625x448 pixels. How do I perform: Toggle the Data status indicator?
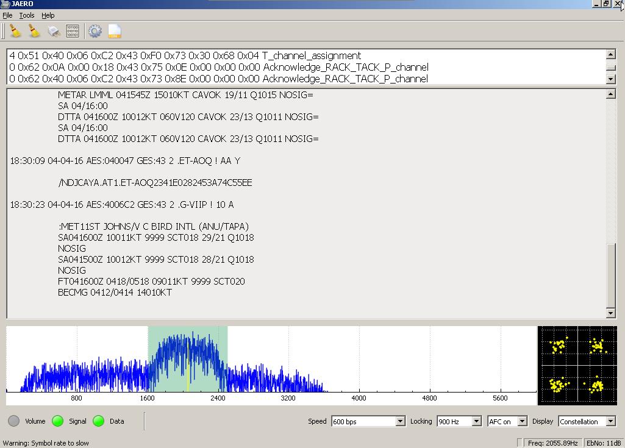click(98, 421)
